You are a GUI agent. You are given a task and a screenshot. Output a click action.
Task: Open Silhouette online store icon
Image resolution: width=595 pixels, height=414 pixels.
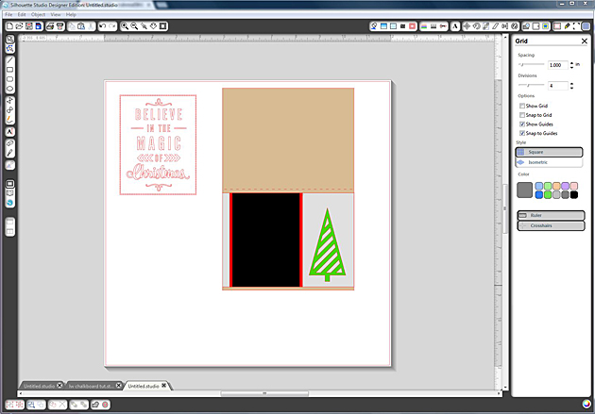(x=9, y=203)
